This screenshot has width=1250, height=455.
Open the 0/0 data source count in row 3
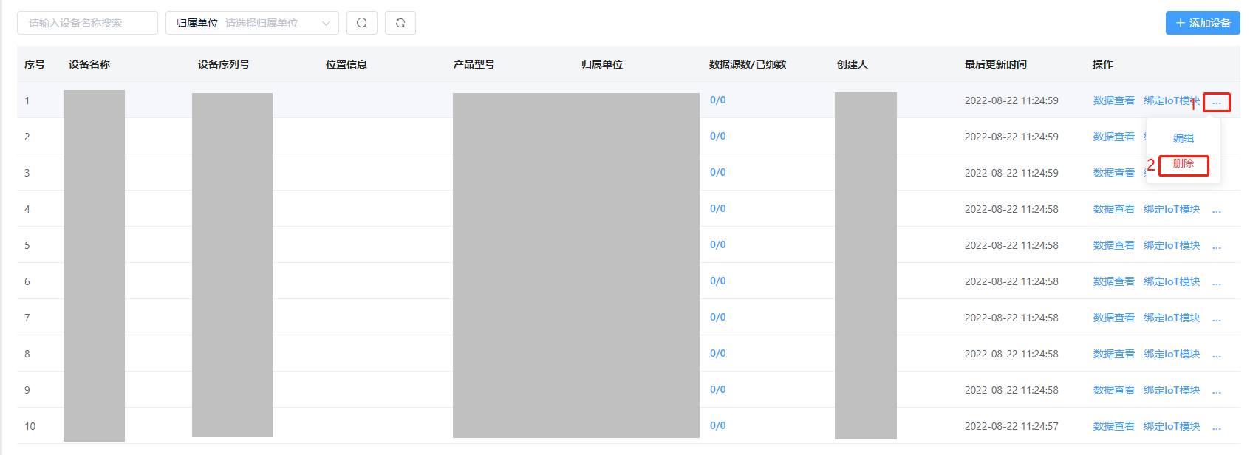718,172
